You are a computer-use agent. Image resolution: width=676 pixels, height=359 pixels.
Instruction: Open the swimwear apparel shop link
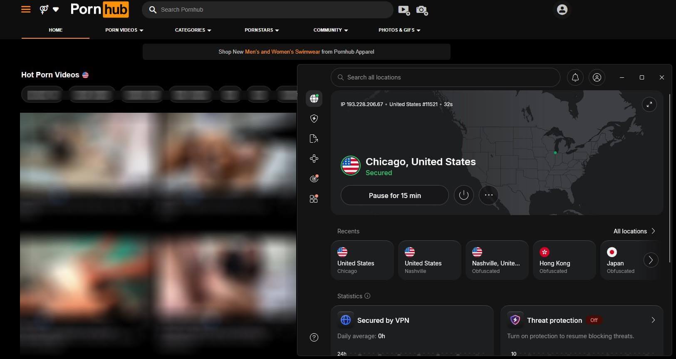click(282, 52)
